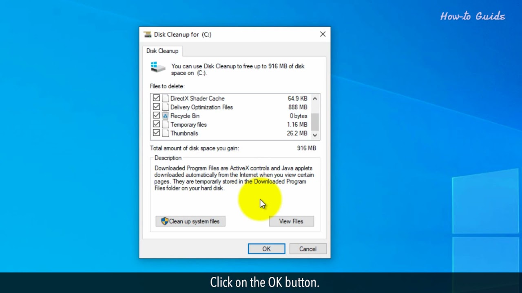Select the Thumbnails row label
This screenshot has width=522, height=293.
(184, 133)
